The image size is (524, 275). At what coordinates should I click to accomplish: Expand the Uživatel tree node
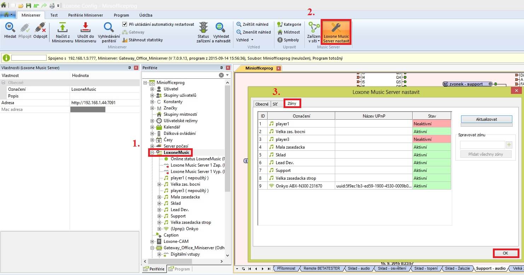(152, 89)
